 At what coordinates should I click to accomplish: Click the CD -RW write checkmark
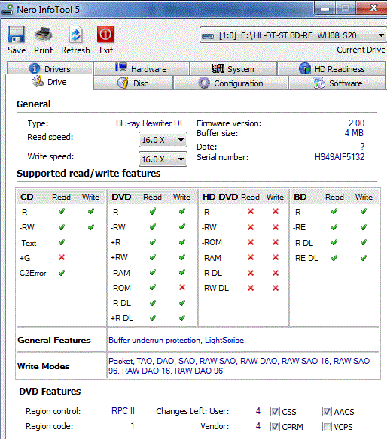[x=91, y=227]
